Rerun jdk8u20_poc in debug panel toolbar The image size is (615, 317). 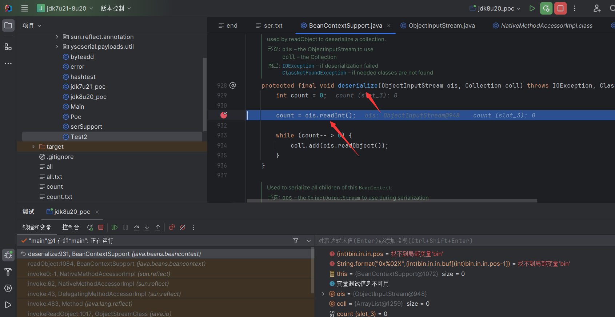90,227
